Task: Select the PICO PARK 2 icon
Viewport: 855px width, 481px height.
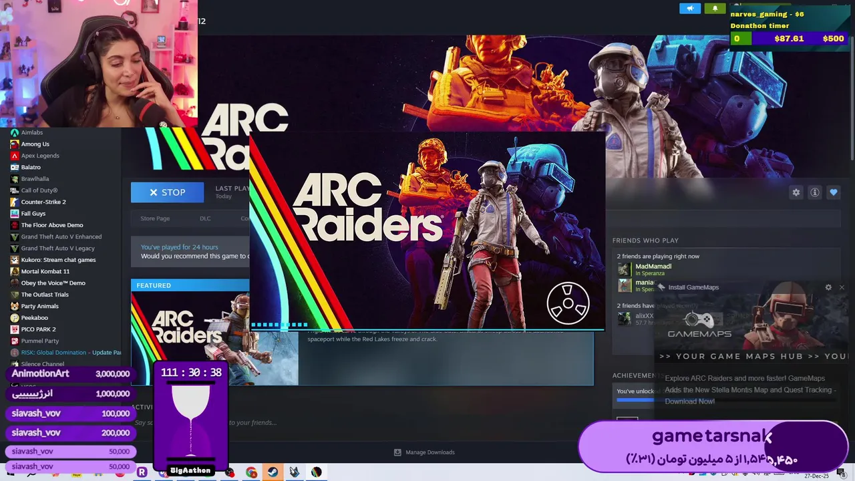Action: 14,329
